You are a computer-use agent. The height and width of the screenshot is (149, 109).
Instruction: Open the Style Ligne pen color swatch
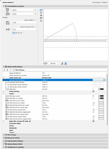click(x=101, y=89)
